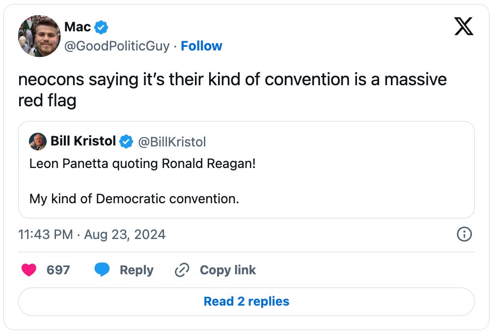493x335 pixels.
Task: Open the quoted Leon Panetta tweet
Action: pyautogui.click(x=246, y=181)
